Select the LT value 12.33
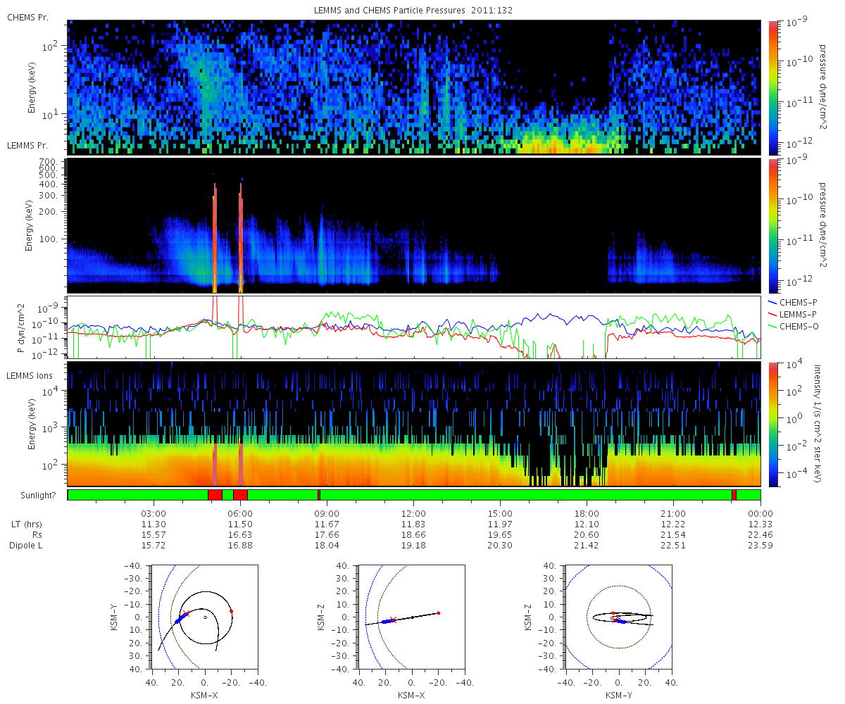845x704 pixels. point(760,524)
